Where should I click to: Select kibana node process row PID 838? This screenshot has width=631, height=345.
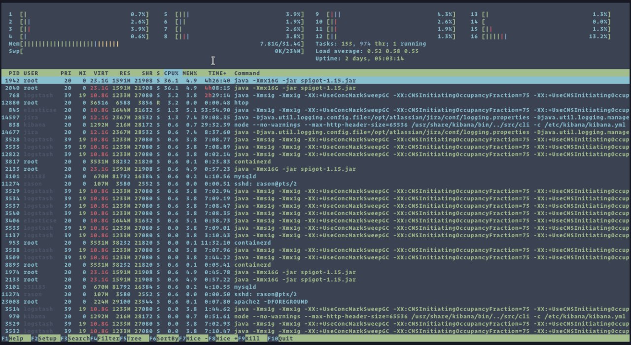(315, 125)
